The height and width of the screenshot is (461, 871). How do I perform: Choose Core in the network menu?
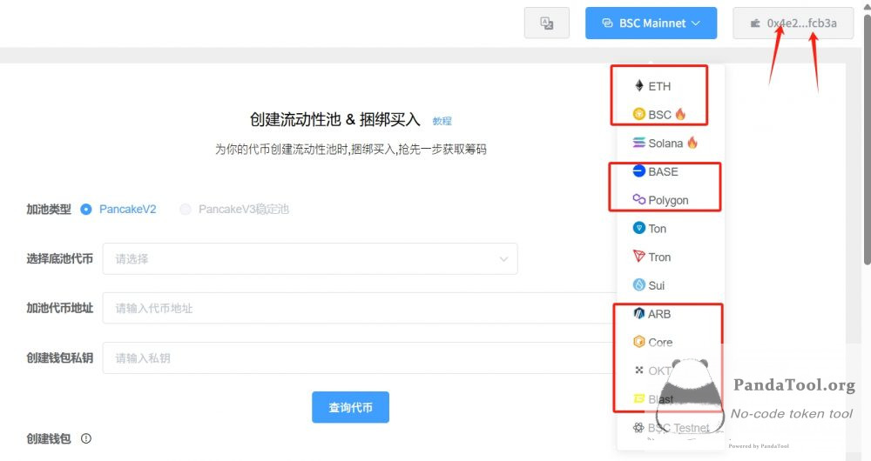660,343
